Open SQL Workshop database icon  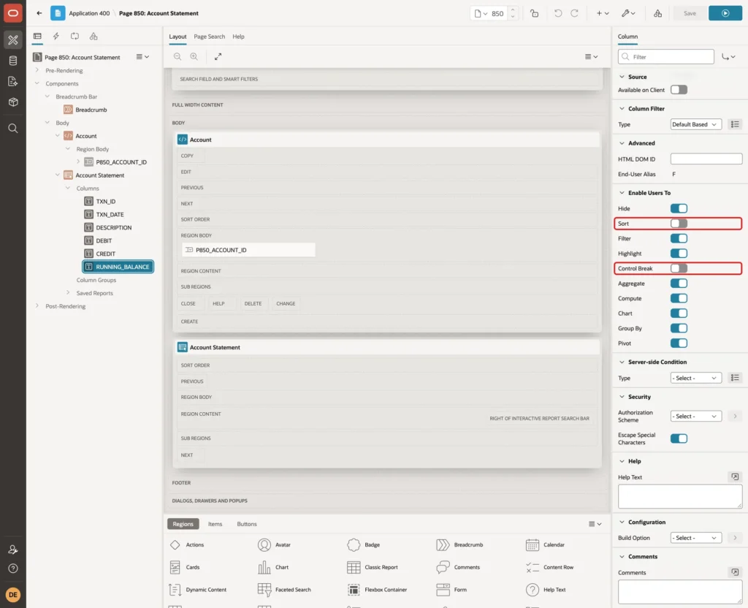(13, 61)
